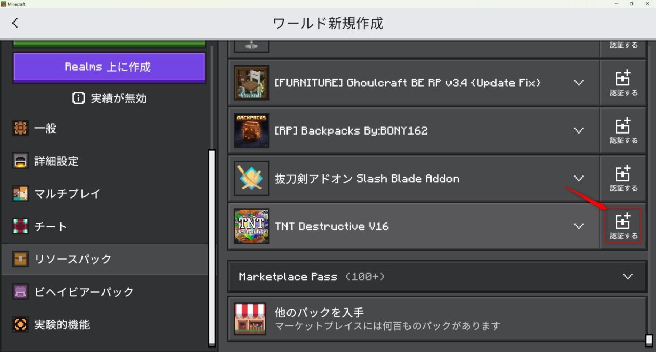Click the Slash Blade Addon thumbnail
This screenshot has width=656, height=352.
click(251, 179)
